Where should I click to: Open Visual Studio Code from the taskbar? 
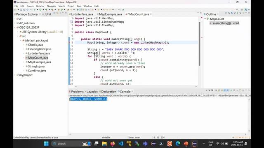pyautogui.click(x=121, y=143)
